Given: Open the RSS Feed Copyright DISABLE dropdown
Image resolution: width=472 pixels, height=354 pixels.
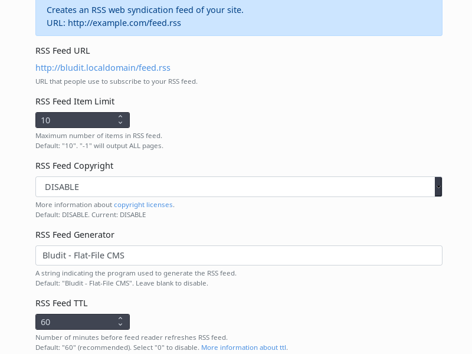Looking at the screenshot, I should pyautogui.click(x=235, y=187).
